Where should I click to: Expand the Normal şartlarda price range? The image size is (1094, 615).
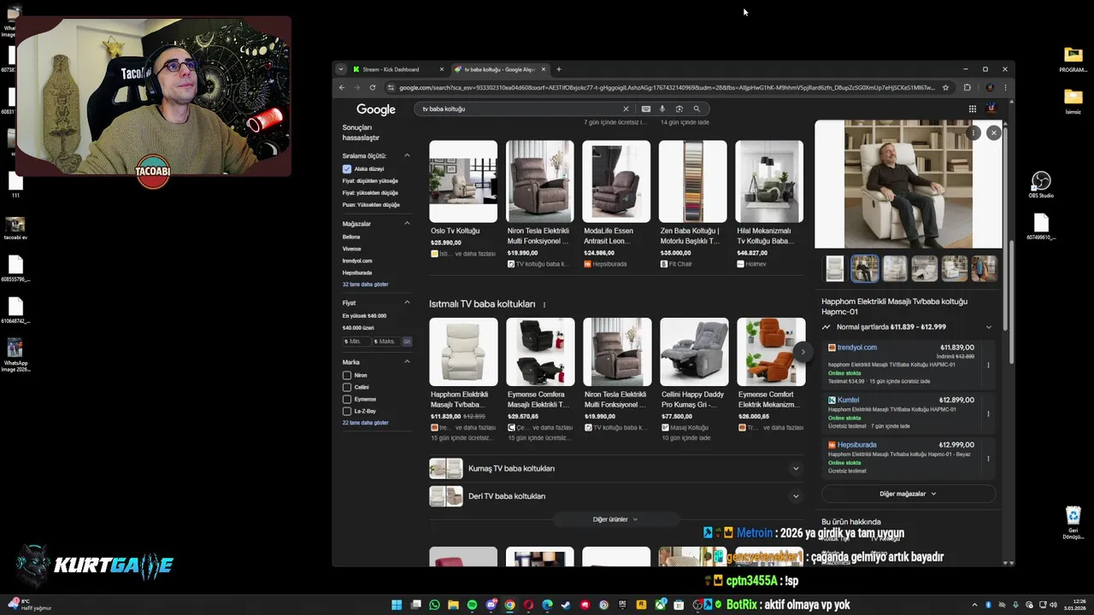pyautogui.click(x=989, y=327)
